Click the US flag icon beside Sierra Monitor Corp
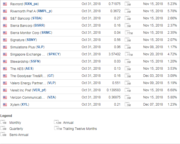Image resolution: width=180 pixels, height=144 pixels. coord(5,33)
